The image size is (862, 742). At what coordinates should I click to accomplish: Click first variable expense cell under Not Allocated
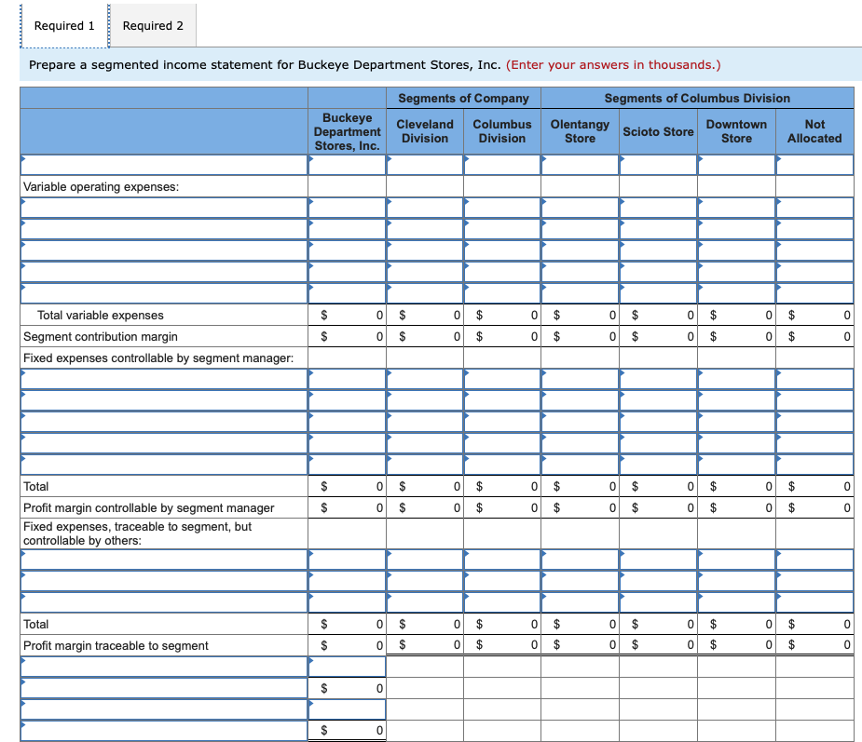tap(814, 208)
